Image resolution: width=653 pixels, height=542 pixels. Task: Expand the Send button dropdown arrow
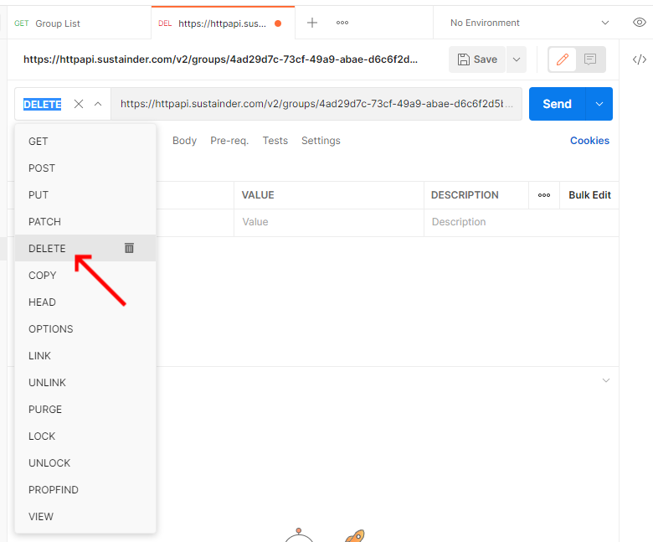(599, 104)
